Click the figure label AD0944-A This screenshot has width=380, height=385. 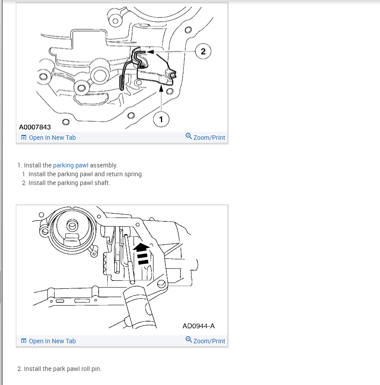pyautogui.click(x=198, y=326)
